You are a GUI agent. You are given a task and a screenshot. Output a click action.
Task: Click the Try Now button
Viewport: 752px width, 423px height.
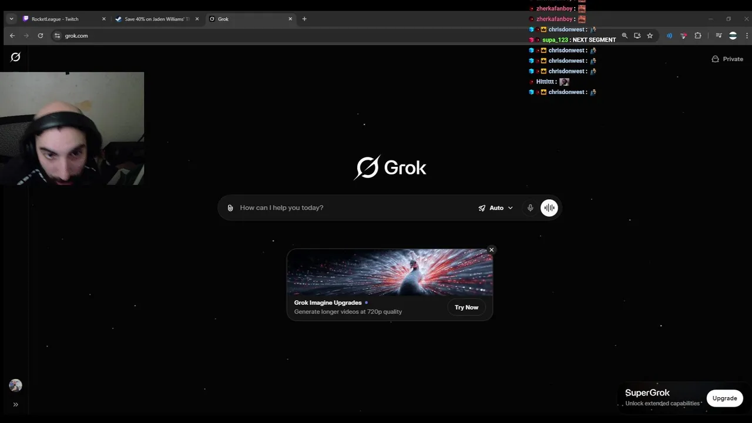point(466,307)
